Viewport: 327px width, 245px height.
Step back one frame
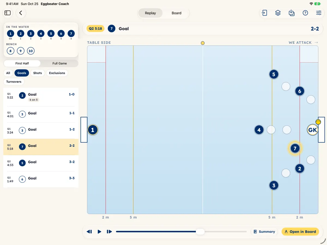(x=89, y=232)
